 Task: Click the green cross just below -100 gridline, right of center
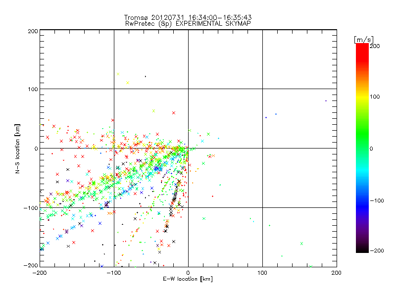click(x=203, y=218)
